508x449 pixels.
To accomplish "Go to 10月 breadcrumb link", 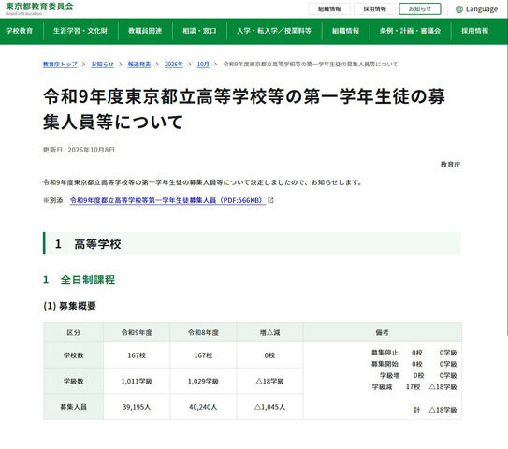I will point(203,65).
